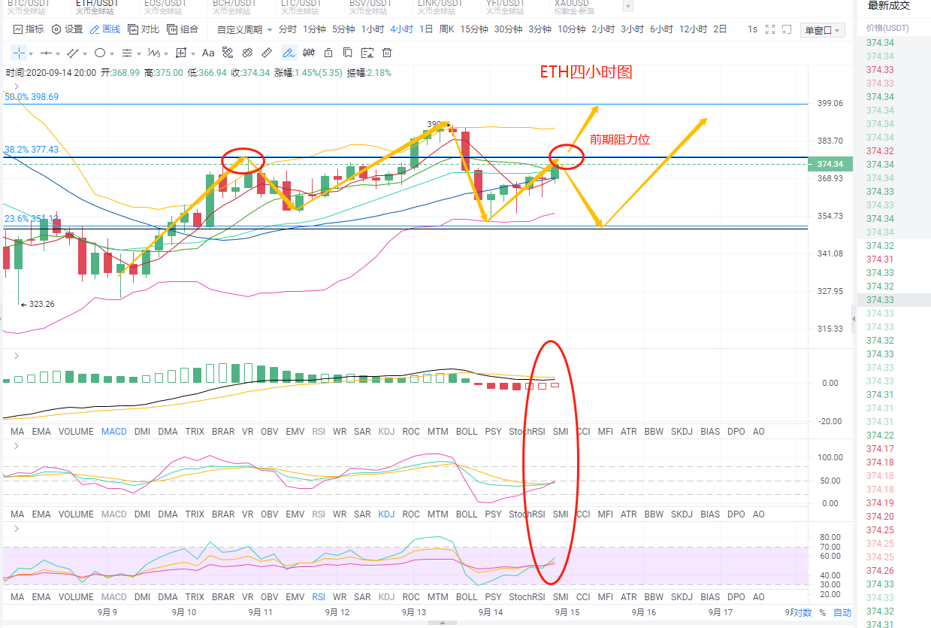Screen dimensions: 931x628
Task: Open the 单窗口 window layout dropdown
Action: pyautogui.click(x=824, y=30)
